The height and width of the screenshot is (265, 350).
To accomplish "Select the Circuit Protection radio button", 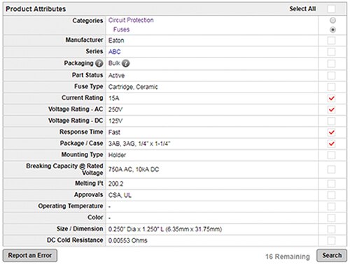I will tap(332, 20).
